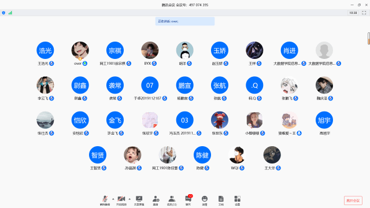Viewport: 370px width, 208px height.
Task: Click muted mic icon beside 冯玉杰 201911...
Action: [x=199, y=133]
